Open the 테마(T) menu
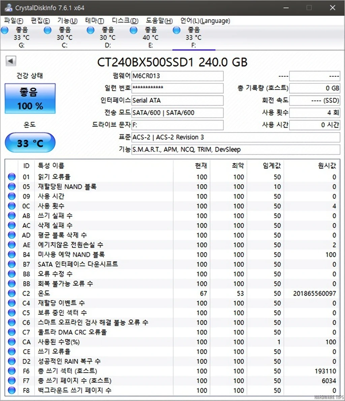Screen dimensions: 345x401 [94, 21]
